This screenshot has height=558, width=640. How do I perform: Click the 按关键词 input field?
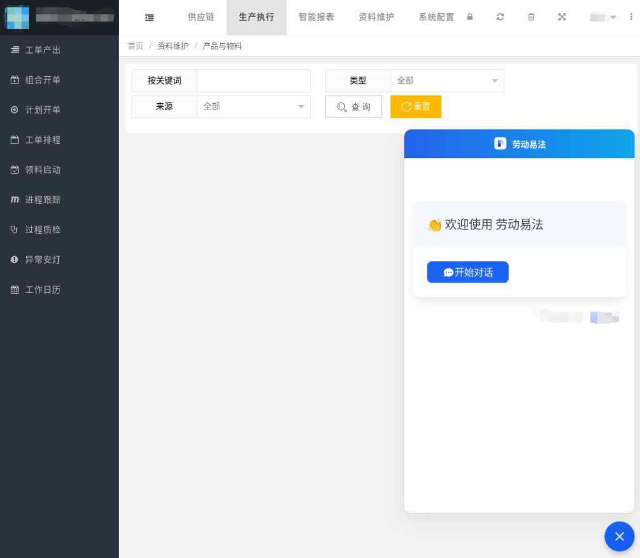253,81
